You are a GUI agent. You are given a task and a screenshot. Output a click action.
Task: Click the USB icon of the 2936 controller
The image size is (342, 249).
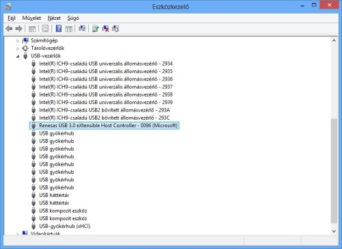click(34, 79)
